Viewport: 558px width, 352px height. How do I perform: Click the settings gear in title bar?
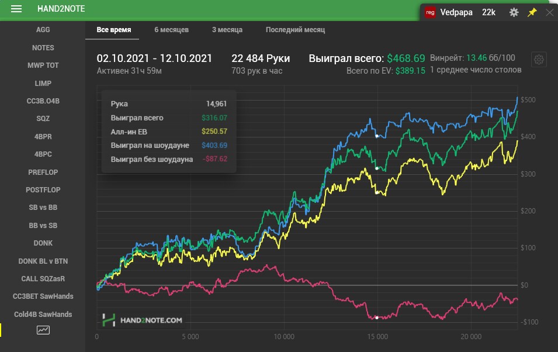514,12
